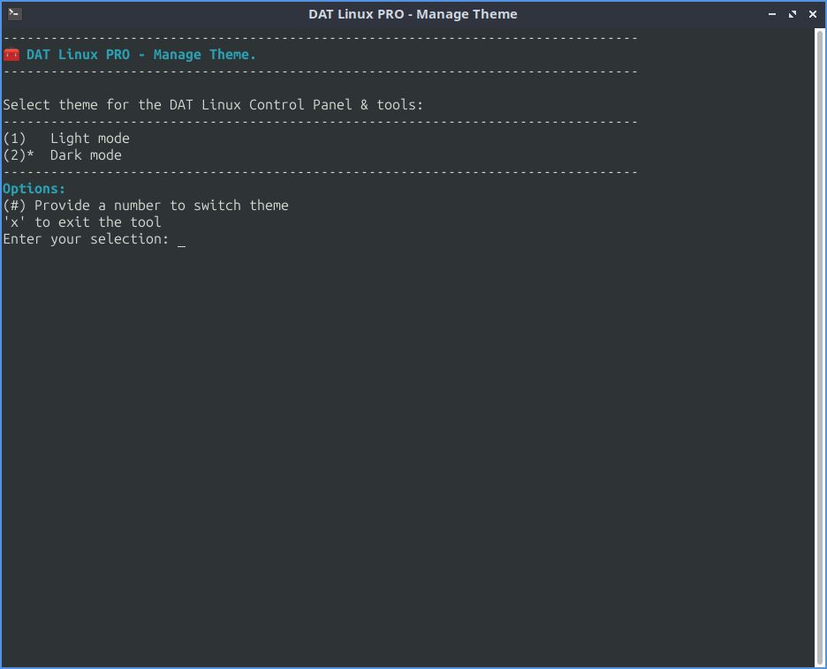Click the 'Select theme for the DAT Linux Control Panel' line

point(212,104)
